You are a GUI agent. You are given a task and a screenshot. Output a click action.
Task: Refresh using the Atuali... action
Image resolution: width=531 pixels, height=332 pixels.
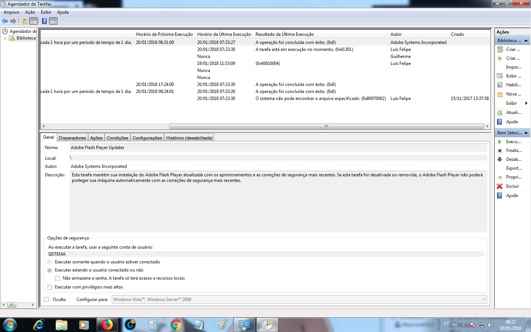coord(513,113)
